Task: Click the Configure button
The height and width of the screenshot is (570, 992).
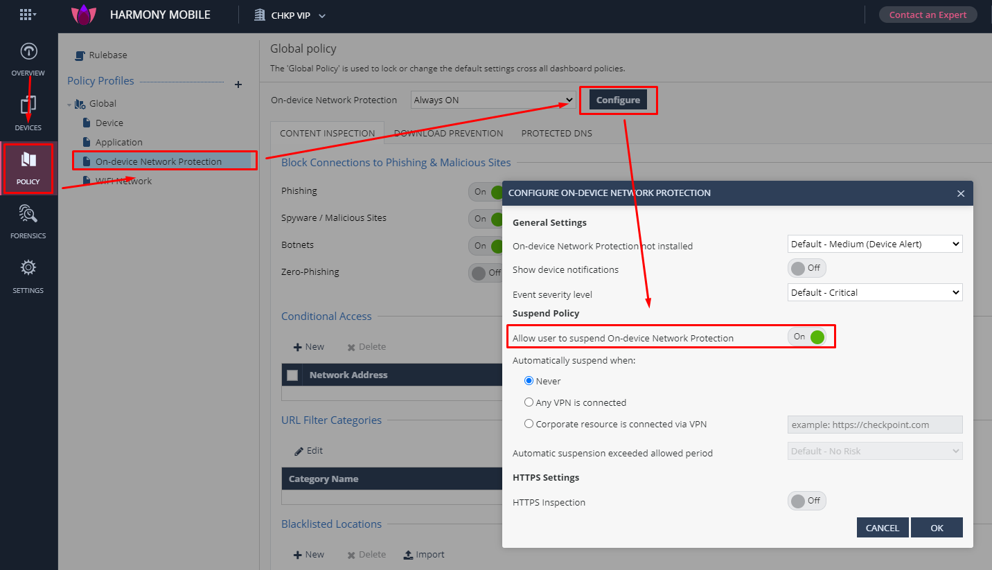Action: point(618,100)
